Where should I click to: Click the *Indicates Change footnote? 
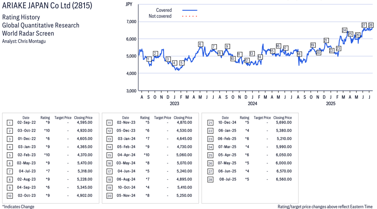[18, 207]
